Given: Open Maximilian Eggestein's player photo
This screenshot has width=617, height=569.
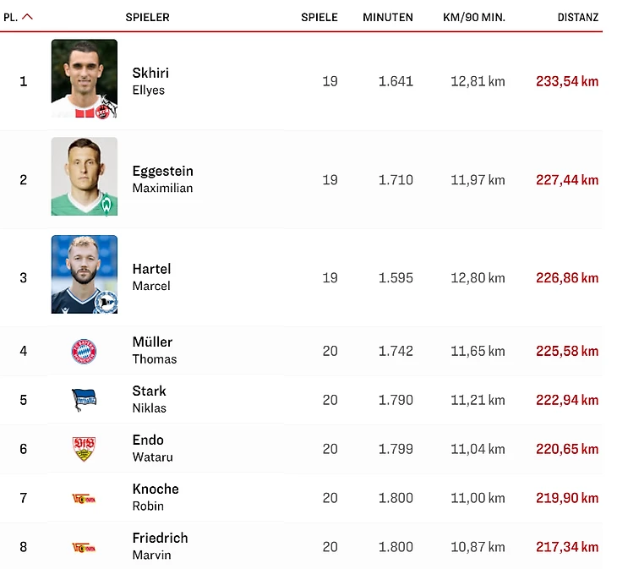Looking at the screenshot, I should (x=84, y=177).
